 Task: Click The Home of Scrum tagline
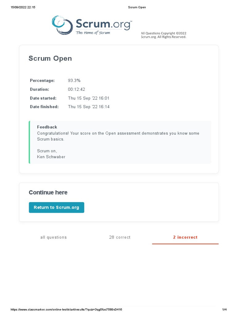93,33
